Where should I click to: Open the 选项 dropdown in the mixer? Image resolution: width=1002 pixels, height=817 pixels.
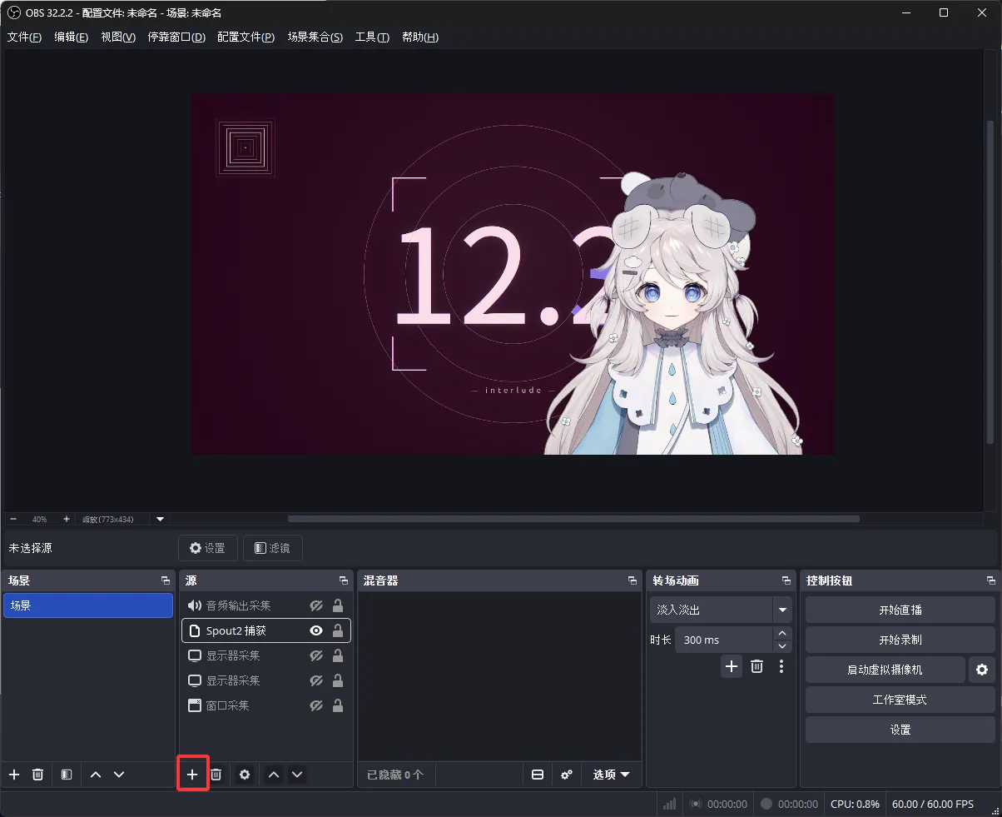[x=611, y=775]
